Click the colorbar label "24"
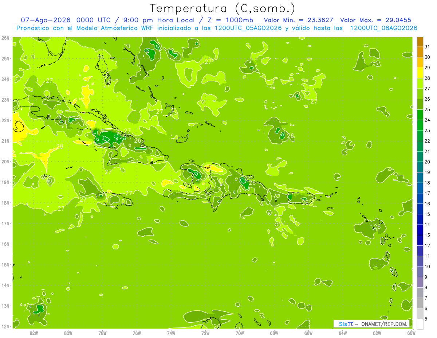 [x=428, y=120]
